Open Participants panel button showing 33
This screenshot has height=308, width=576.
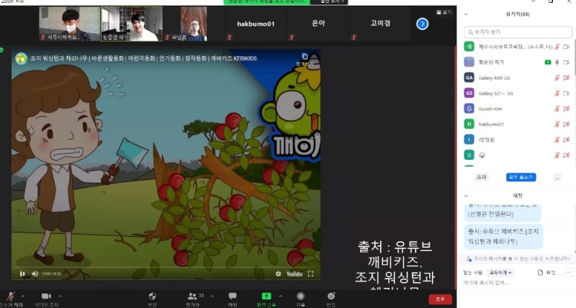click(194, 298)
